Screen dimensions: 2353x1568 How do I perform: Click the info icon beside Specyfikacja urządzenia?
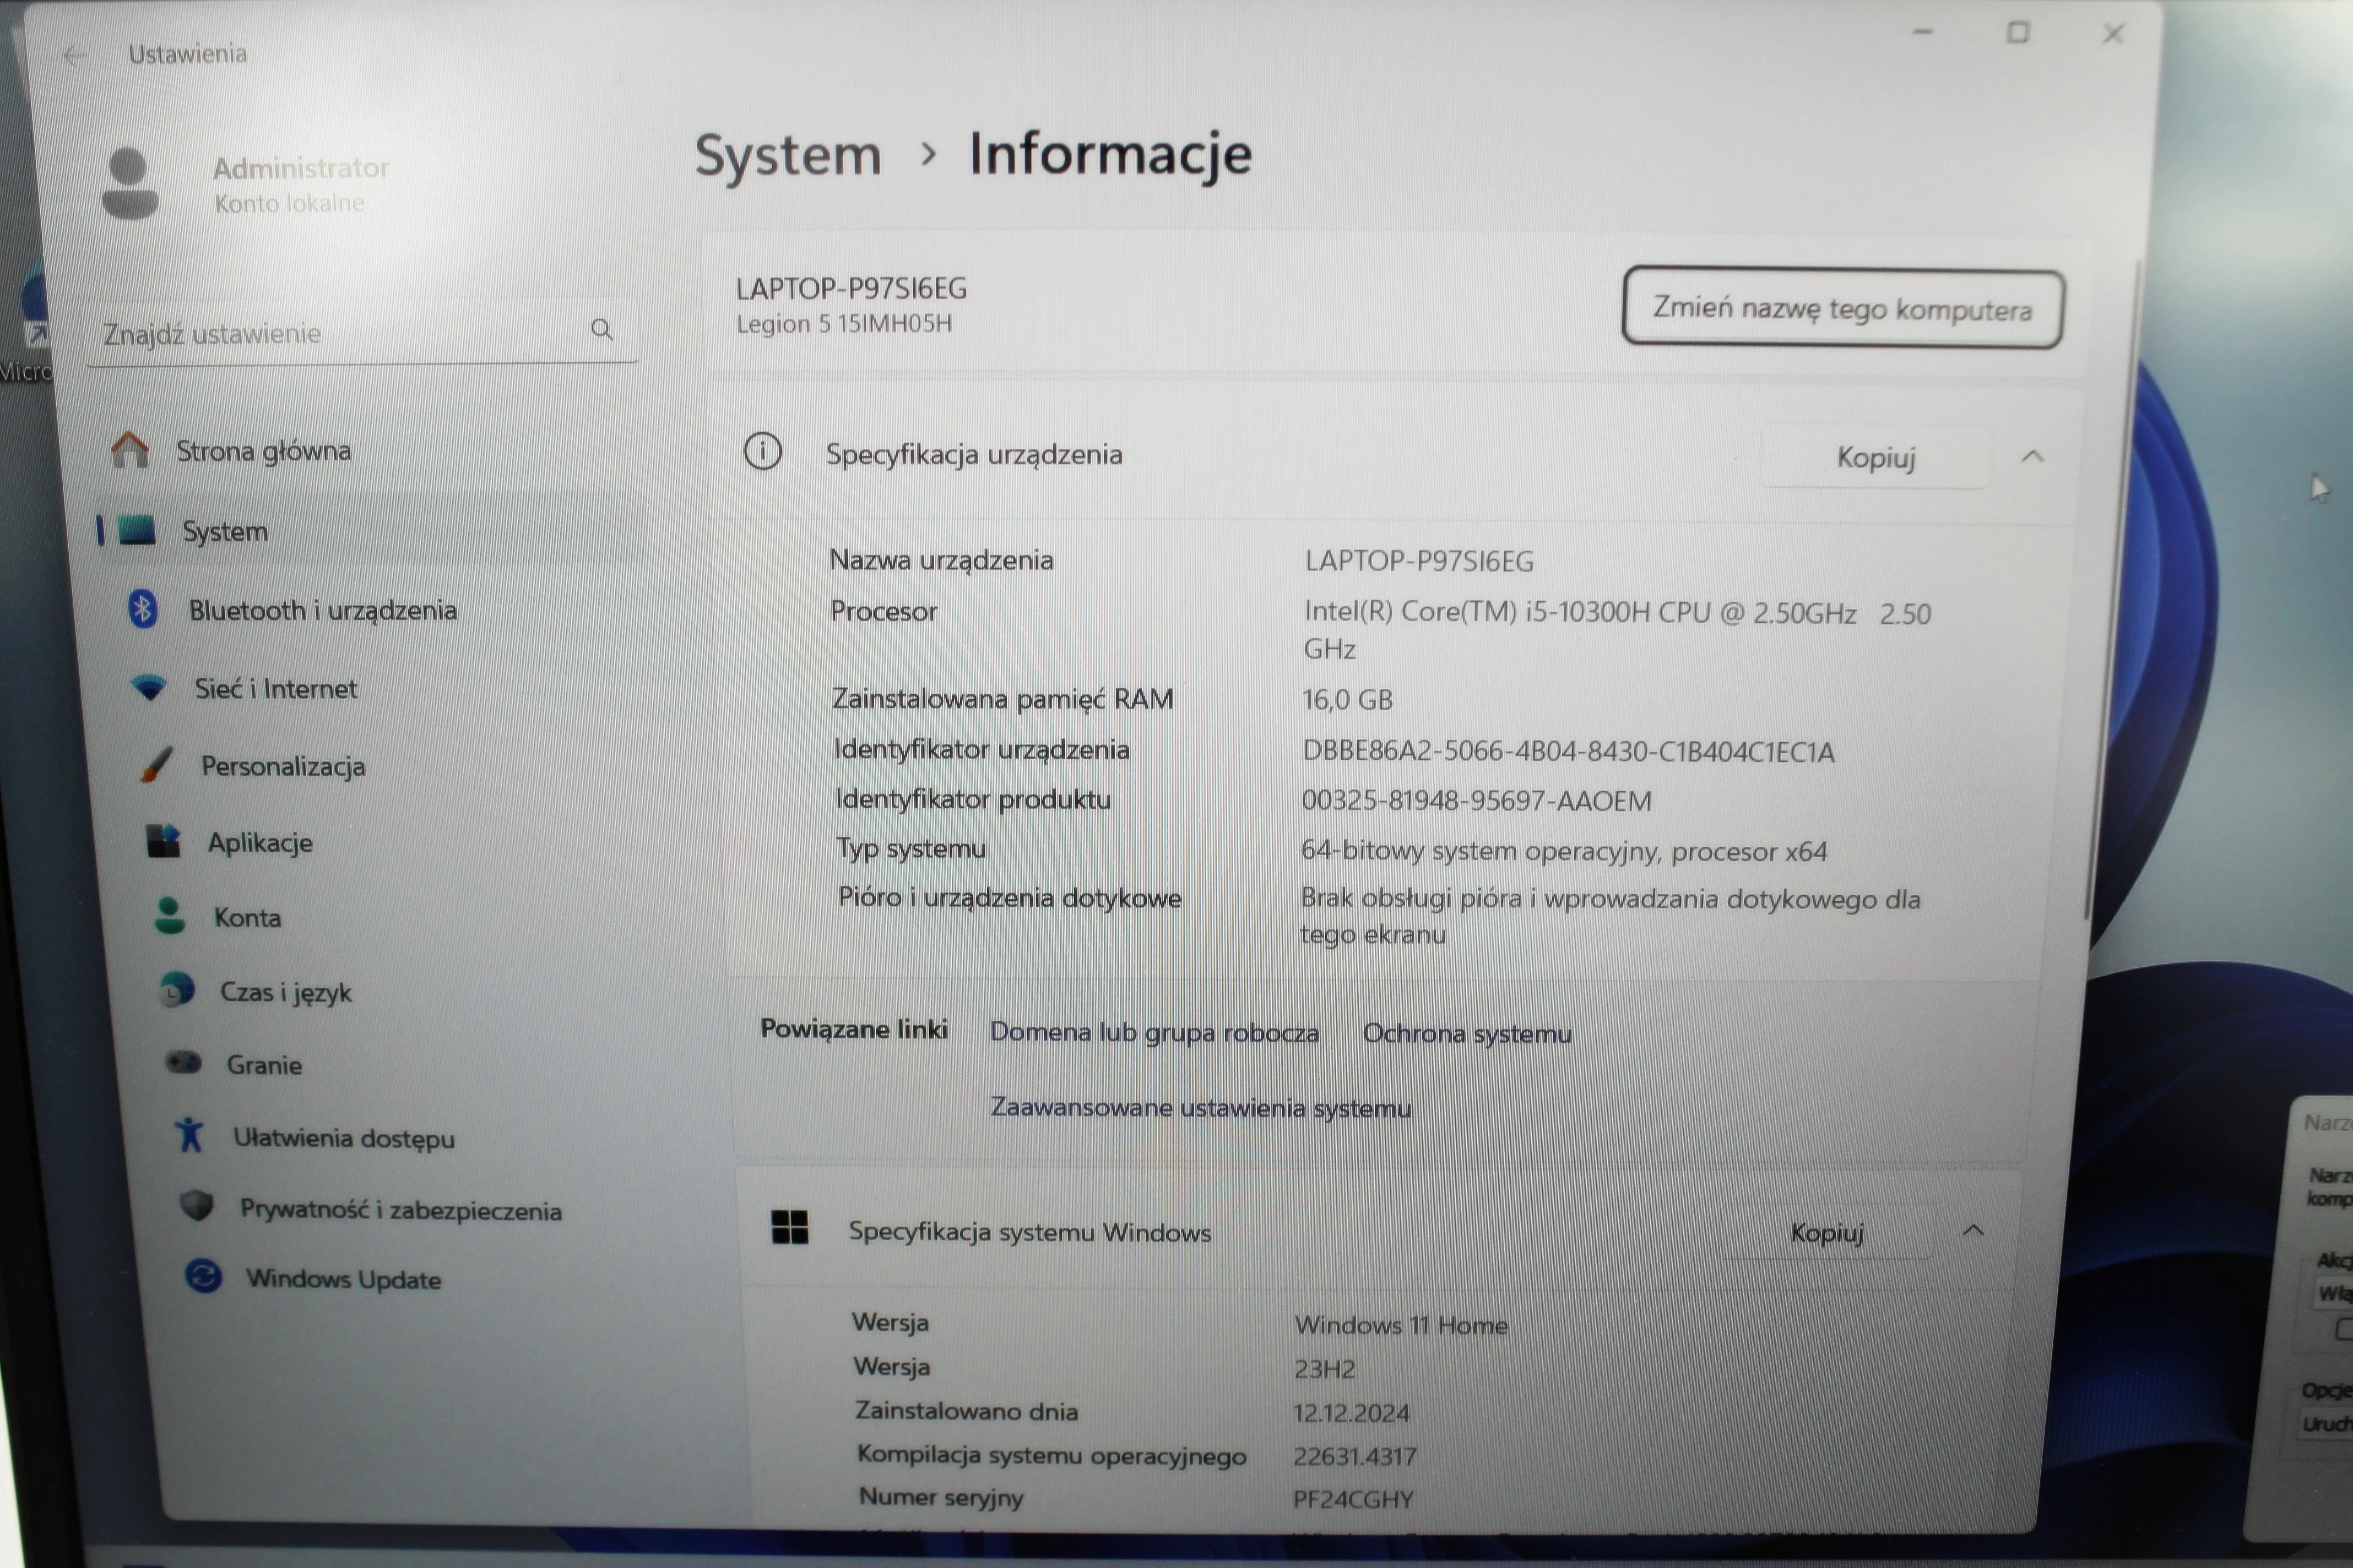(x=762, y=451)
